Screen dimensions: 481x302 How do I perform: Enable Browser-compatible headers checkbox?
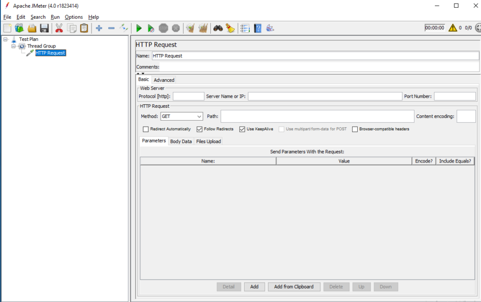(x=355, y=129)
